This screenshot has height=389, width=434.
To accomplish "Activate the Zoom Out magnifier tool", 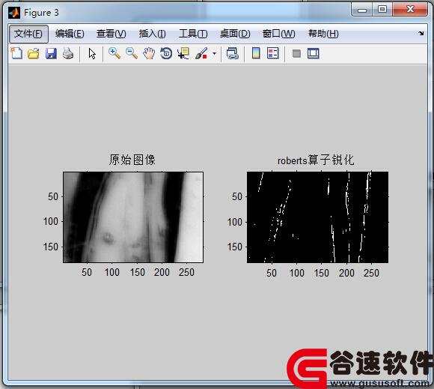I will 132,53.
